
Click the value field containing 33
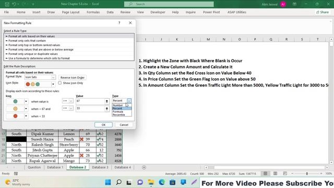[x=90, y=109]
